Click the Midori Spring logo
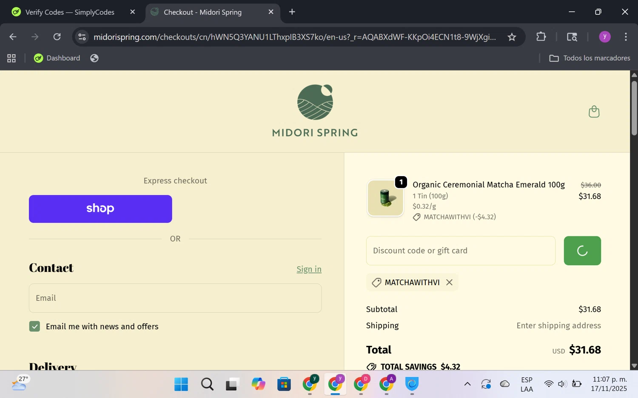Viewport: 638px width, 398px height. 315,111
